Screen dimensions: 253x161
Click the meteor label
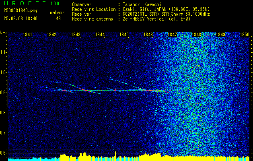coord(57,12)
